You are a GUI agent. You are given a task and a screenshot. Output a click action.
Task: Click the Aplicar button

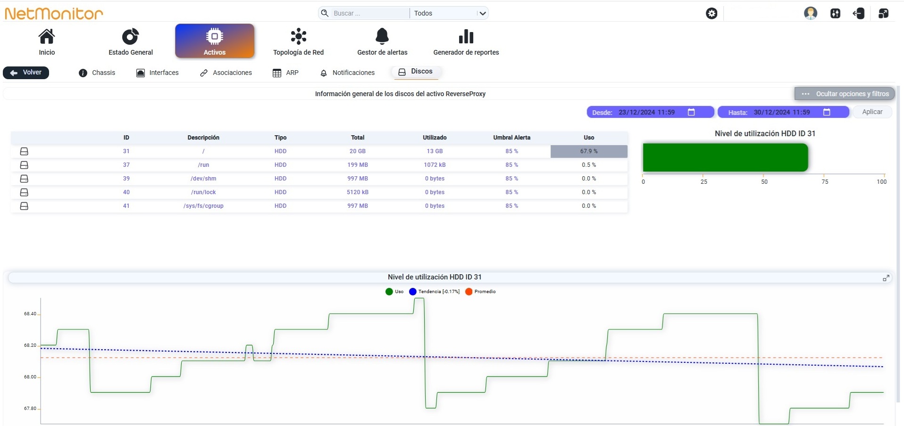[872, 112]
